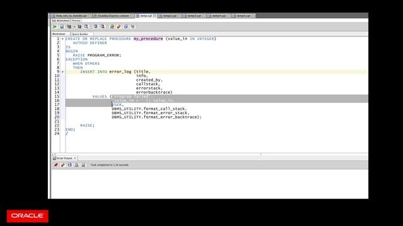Click the my_procedure name on line 1

pos(148,39)
